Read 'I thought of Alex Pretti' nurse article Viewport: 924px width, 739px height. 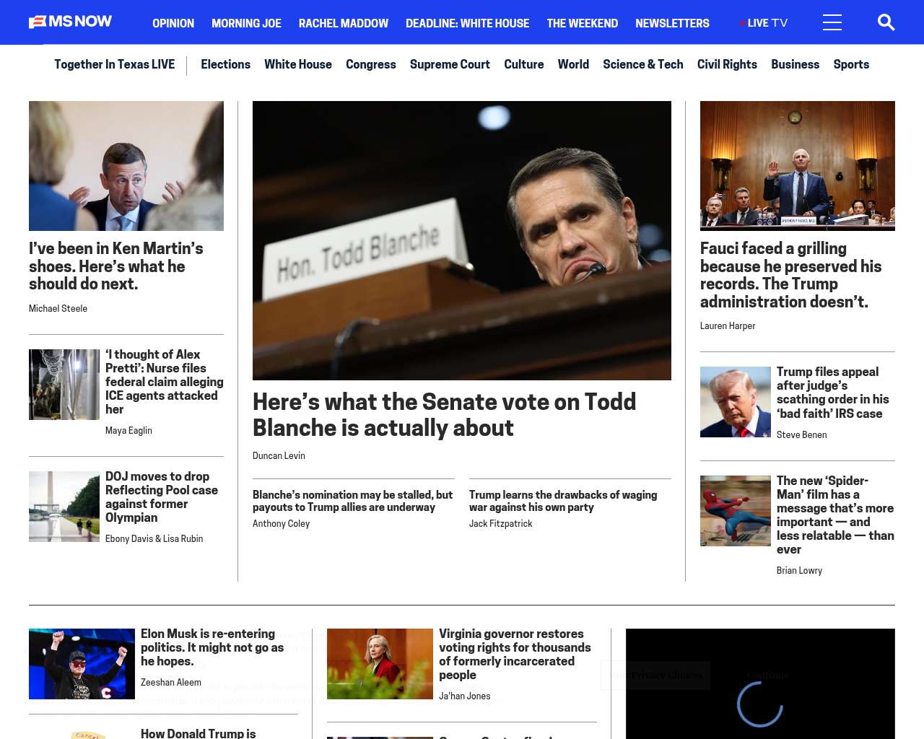coord(165,382)
